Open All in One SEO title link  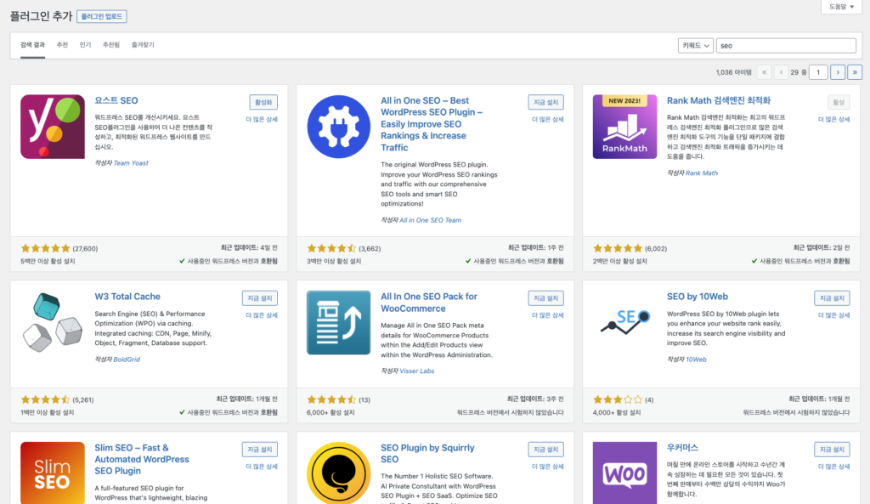[431, 124]
